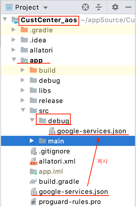Collapse the CustCenter_aos root node
Viewport: 136px width, 207px height.
(x=5, y=19)
